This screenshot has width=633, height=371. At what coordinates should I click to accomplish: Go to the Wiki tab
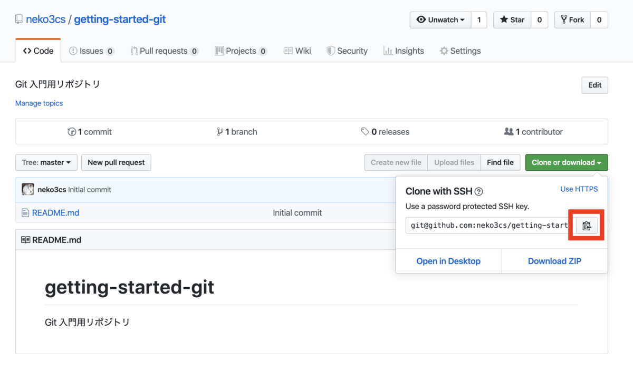point(297,51)
